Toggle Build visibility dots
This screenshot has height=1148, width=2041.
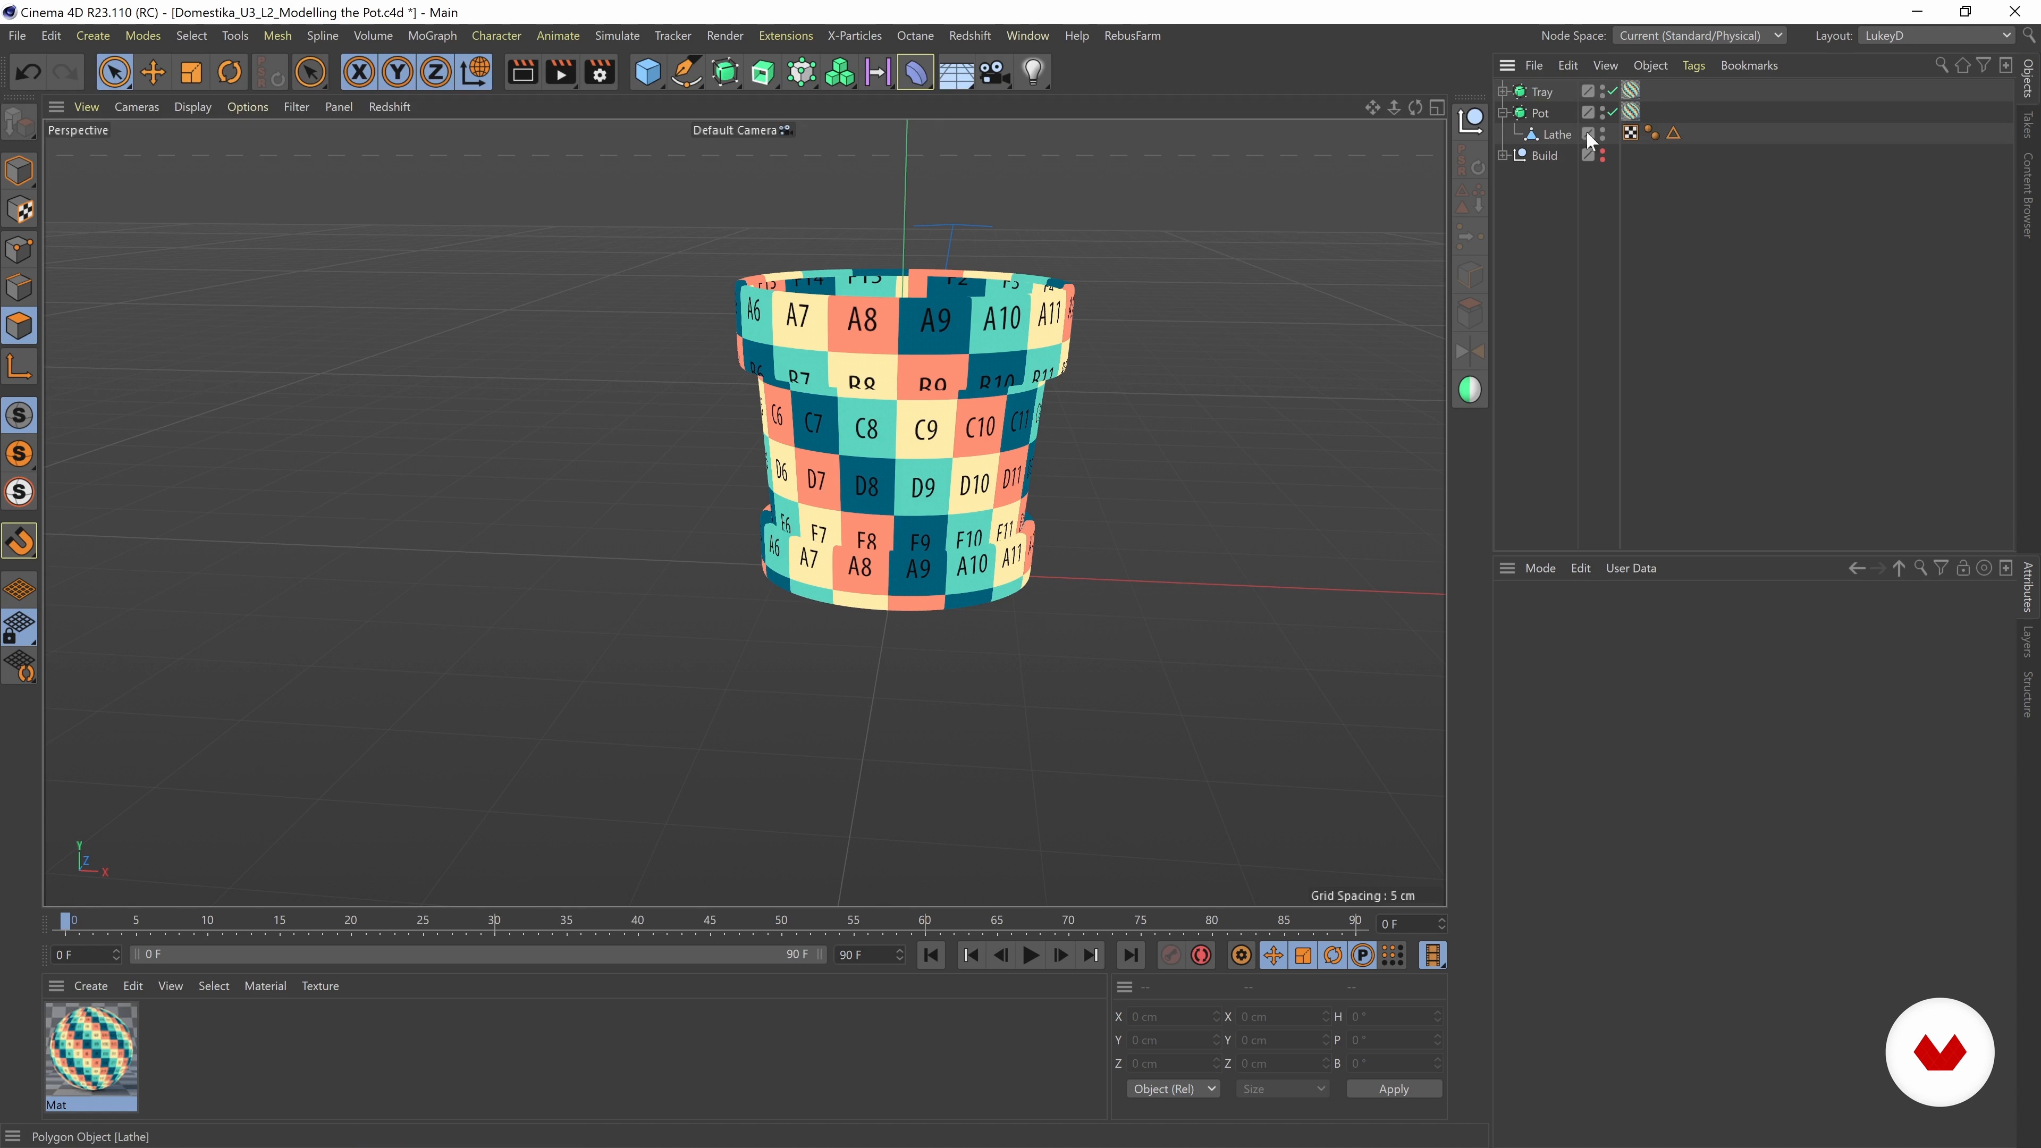pyautogui.click(x=1602, y=155)
